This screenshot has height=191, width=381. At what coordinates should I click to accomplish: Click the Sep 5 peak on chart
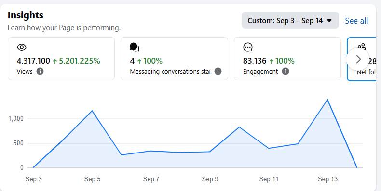pyautogui.click(x=92, y=111)
